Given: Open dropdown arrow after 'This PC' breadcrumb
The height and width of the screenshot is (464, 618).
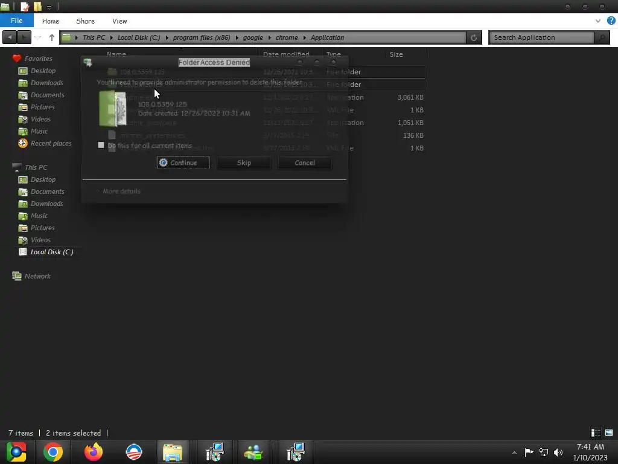Looking at the screenshot, I should (x=112, y=37).
